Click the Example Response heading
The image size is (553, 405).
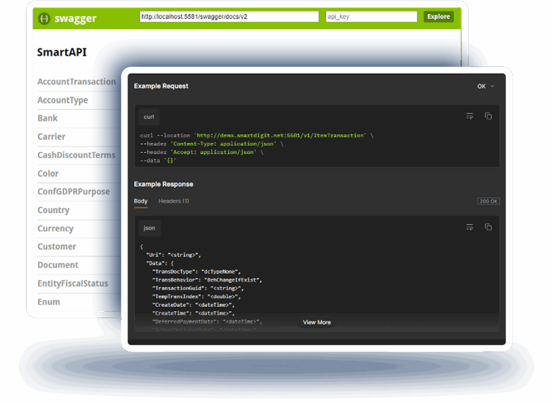pos(164,185)
